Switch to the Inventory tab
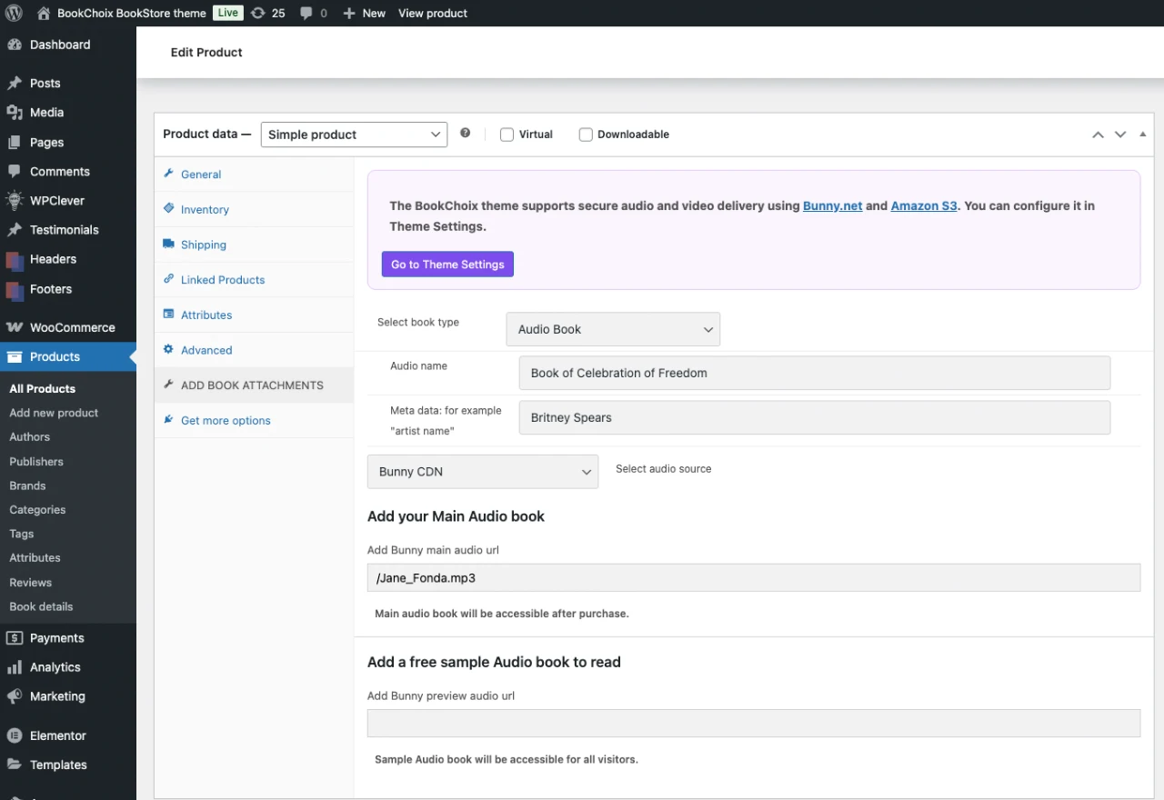 [x=204, y=209]
